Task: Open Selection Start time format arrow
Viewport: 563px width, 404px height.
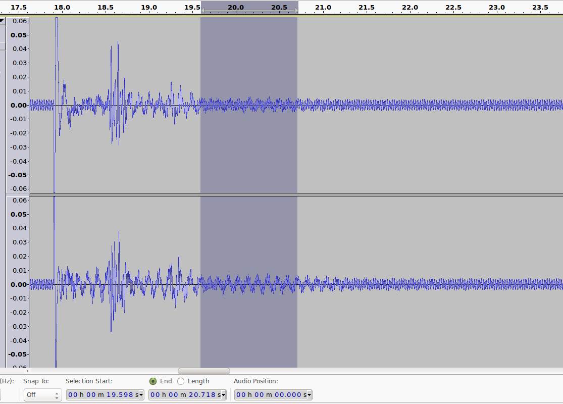Action: click(x=141, y=395)
